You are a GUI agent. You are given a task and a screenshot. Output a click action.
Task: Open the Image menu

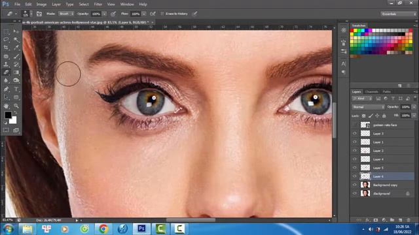41,5
